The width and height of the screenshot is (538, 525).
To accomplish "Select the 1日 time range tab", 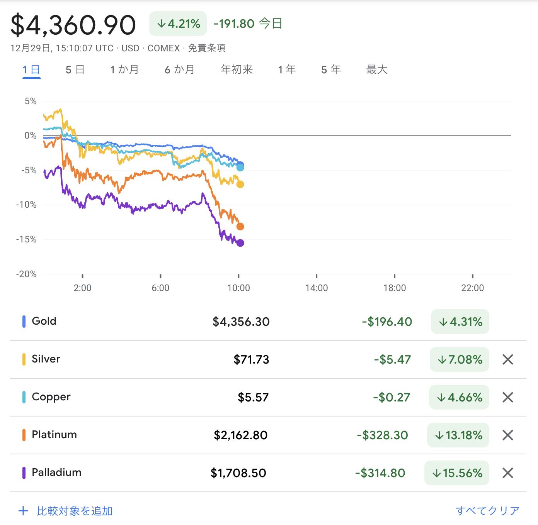I will [31, 70].
